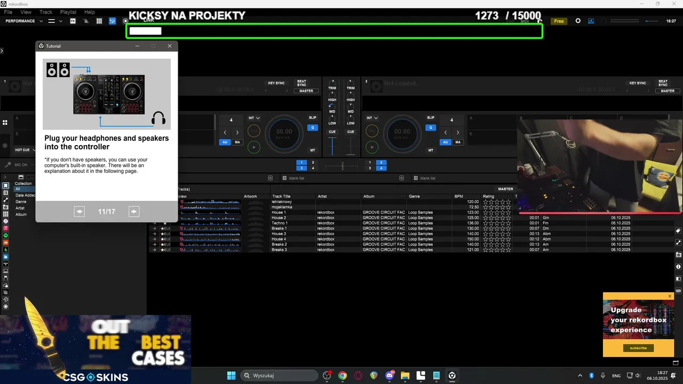683x384 pixels.
Task: Open the HOT CUE pad mode dropdown
Action: [x=25, y=150]
